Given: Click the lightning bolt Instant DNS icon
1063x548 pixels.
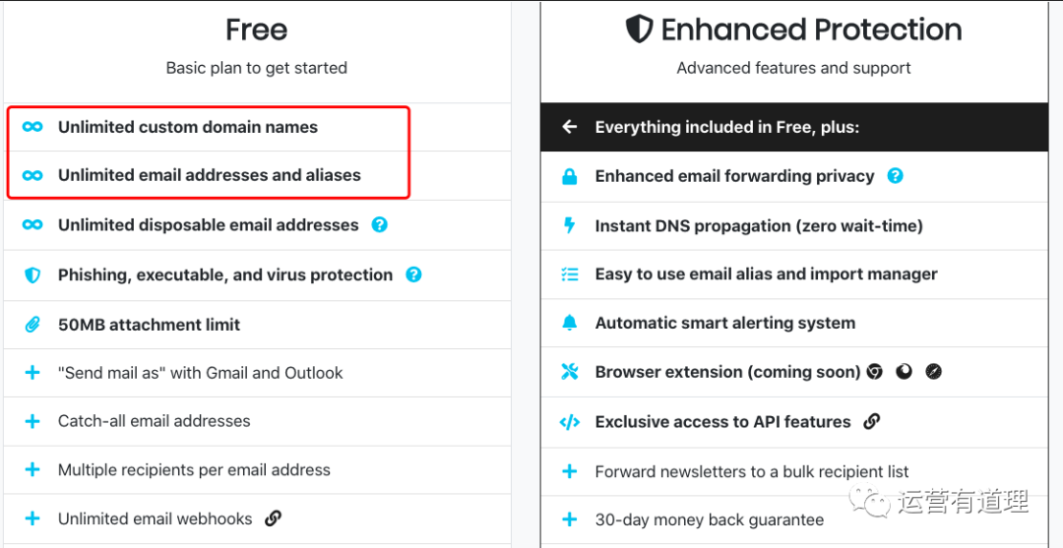Looking at the screenshot, I should [569, 225].
